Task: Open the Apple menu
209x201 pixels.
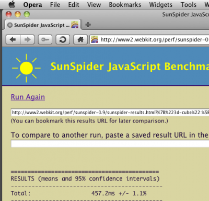Action: click(12, 5)
